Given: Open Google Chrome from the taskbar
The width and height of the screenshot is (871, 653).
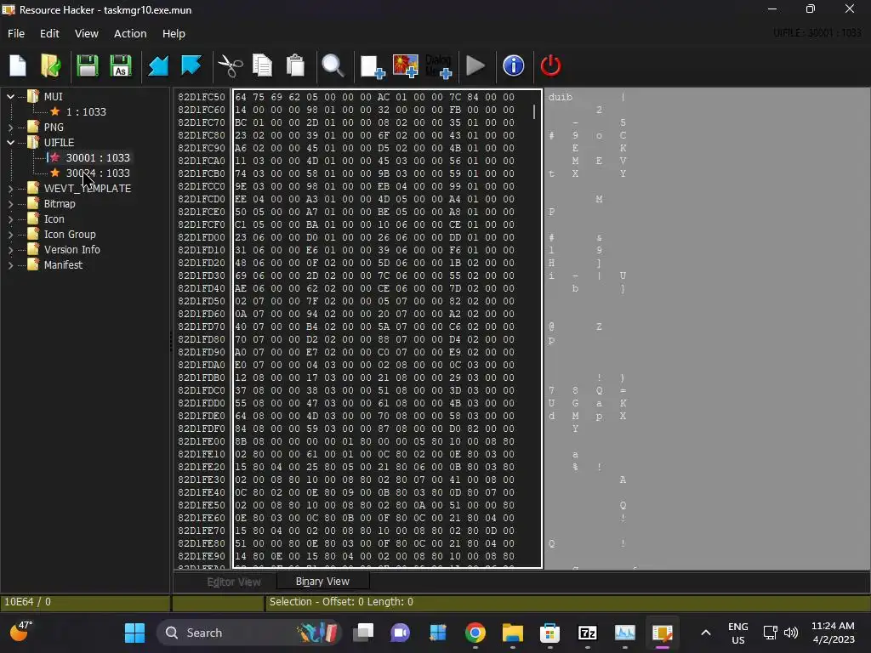Looking at the screenshot, I should [475, 633].
